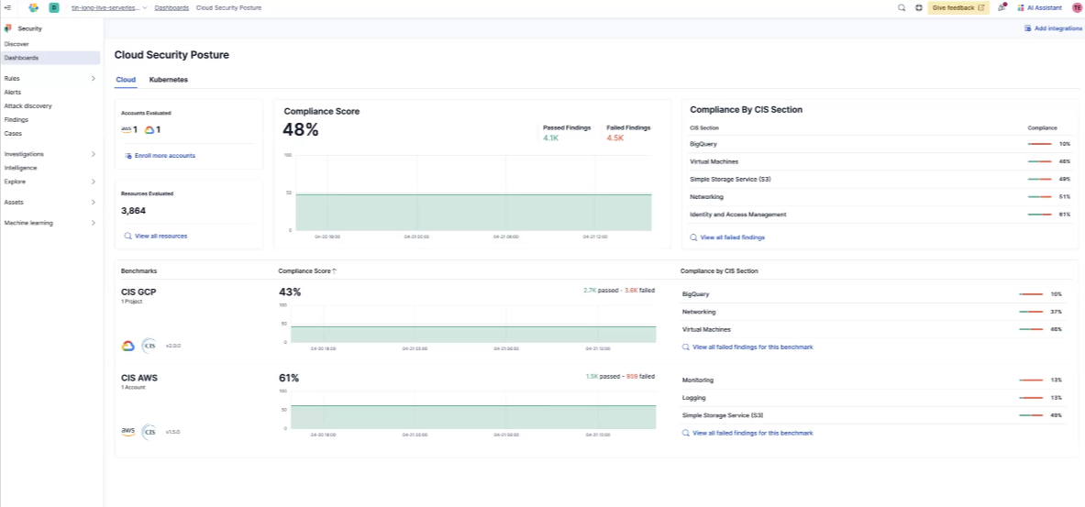Screen dimensions: 1085x507
Task: Open the help lifebuoy icon
Action: pyautogui.click(x=918, y=7)
